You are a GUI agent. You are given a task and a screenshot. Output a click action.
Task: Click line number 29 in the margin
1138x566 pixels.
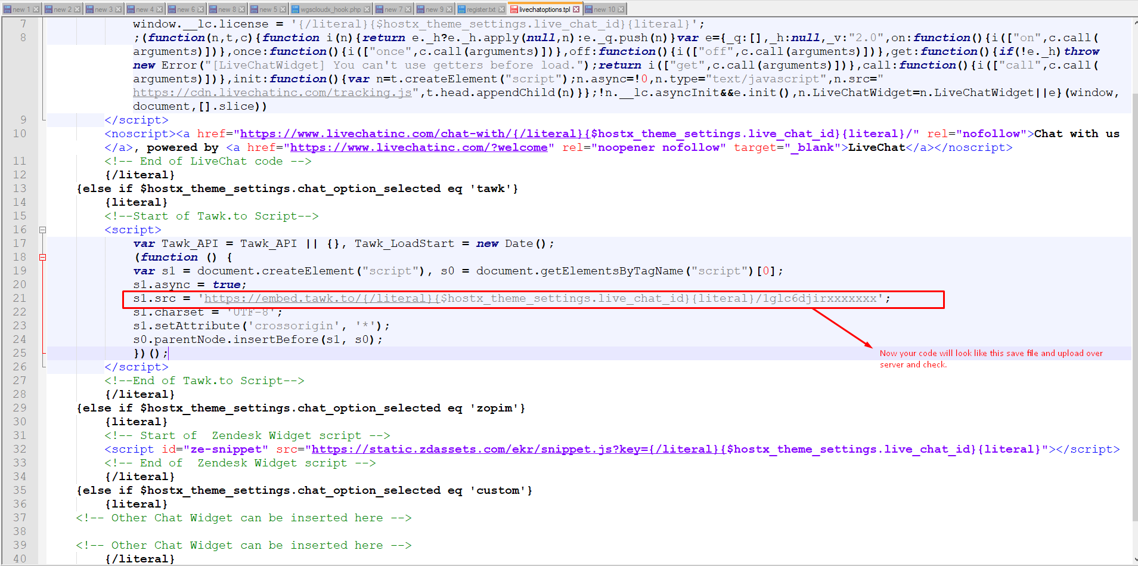20,408
